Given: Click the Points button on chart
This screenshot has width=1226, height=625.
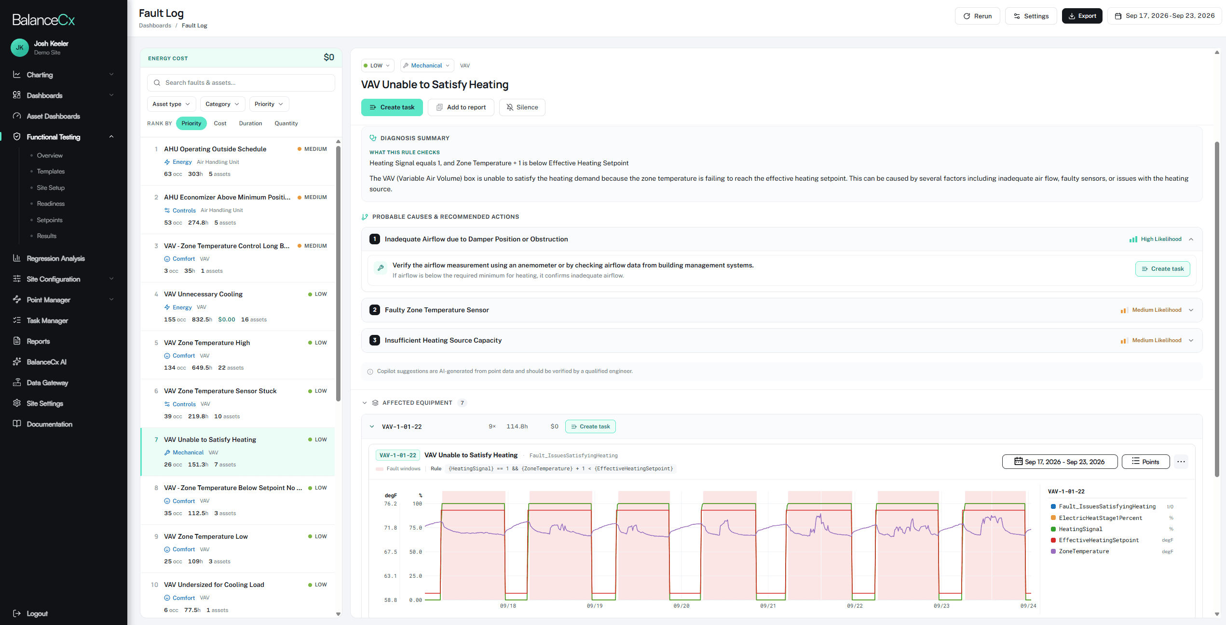Looking at the screenshot, I should [1145, 462].
